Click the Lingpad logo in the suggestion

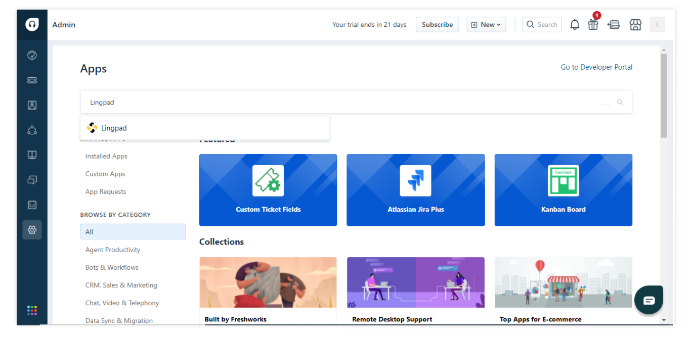pyautogui.click(x=92, y=128)
